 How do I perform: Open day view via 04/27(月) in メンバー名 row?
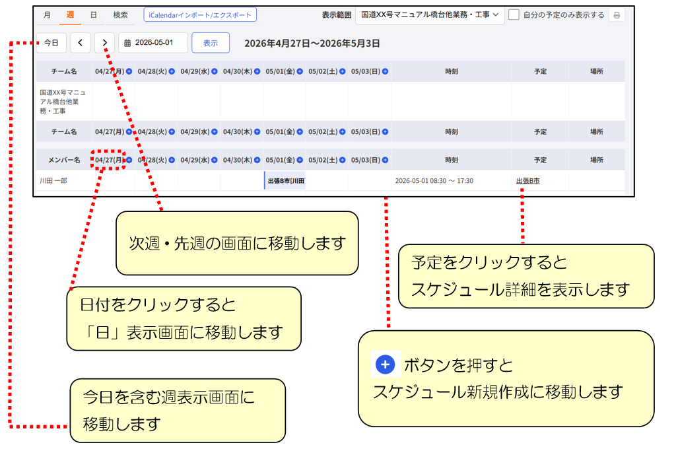click(110, 160)
